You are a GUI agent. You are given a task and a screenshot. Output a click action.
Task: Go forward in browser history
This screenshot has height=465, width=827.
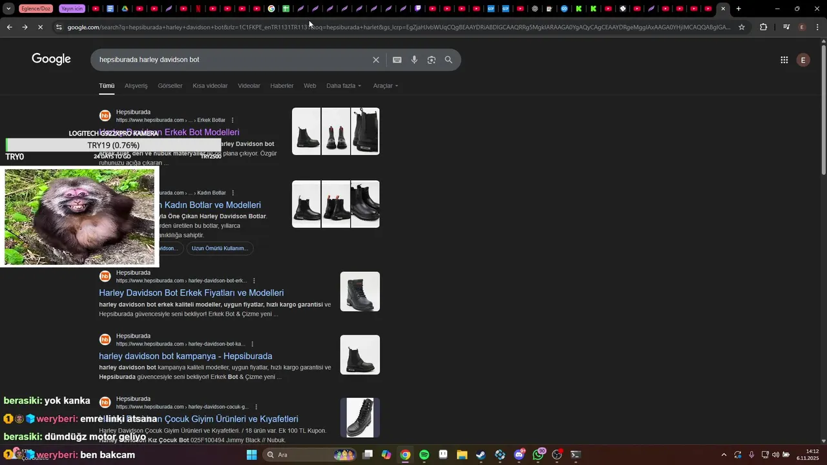[25, 27]
